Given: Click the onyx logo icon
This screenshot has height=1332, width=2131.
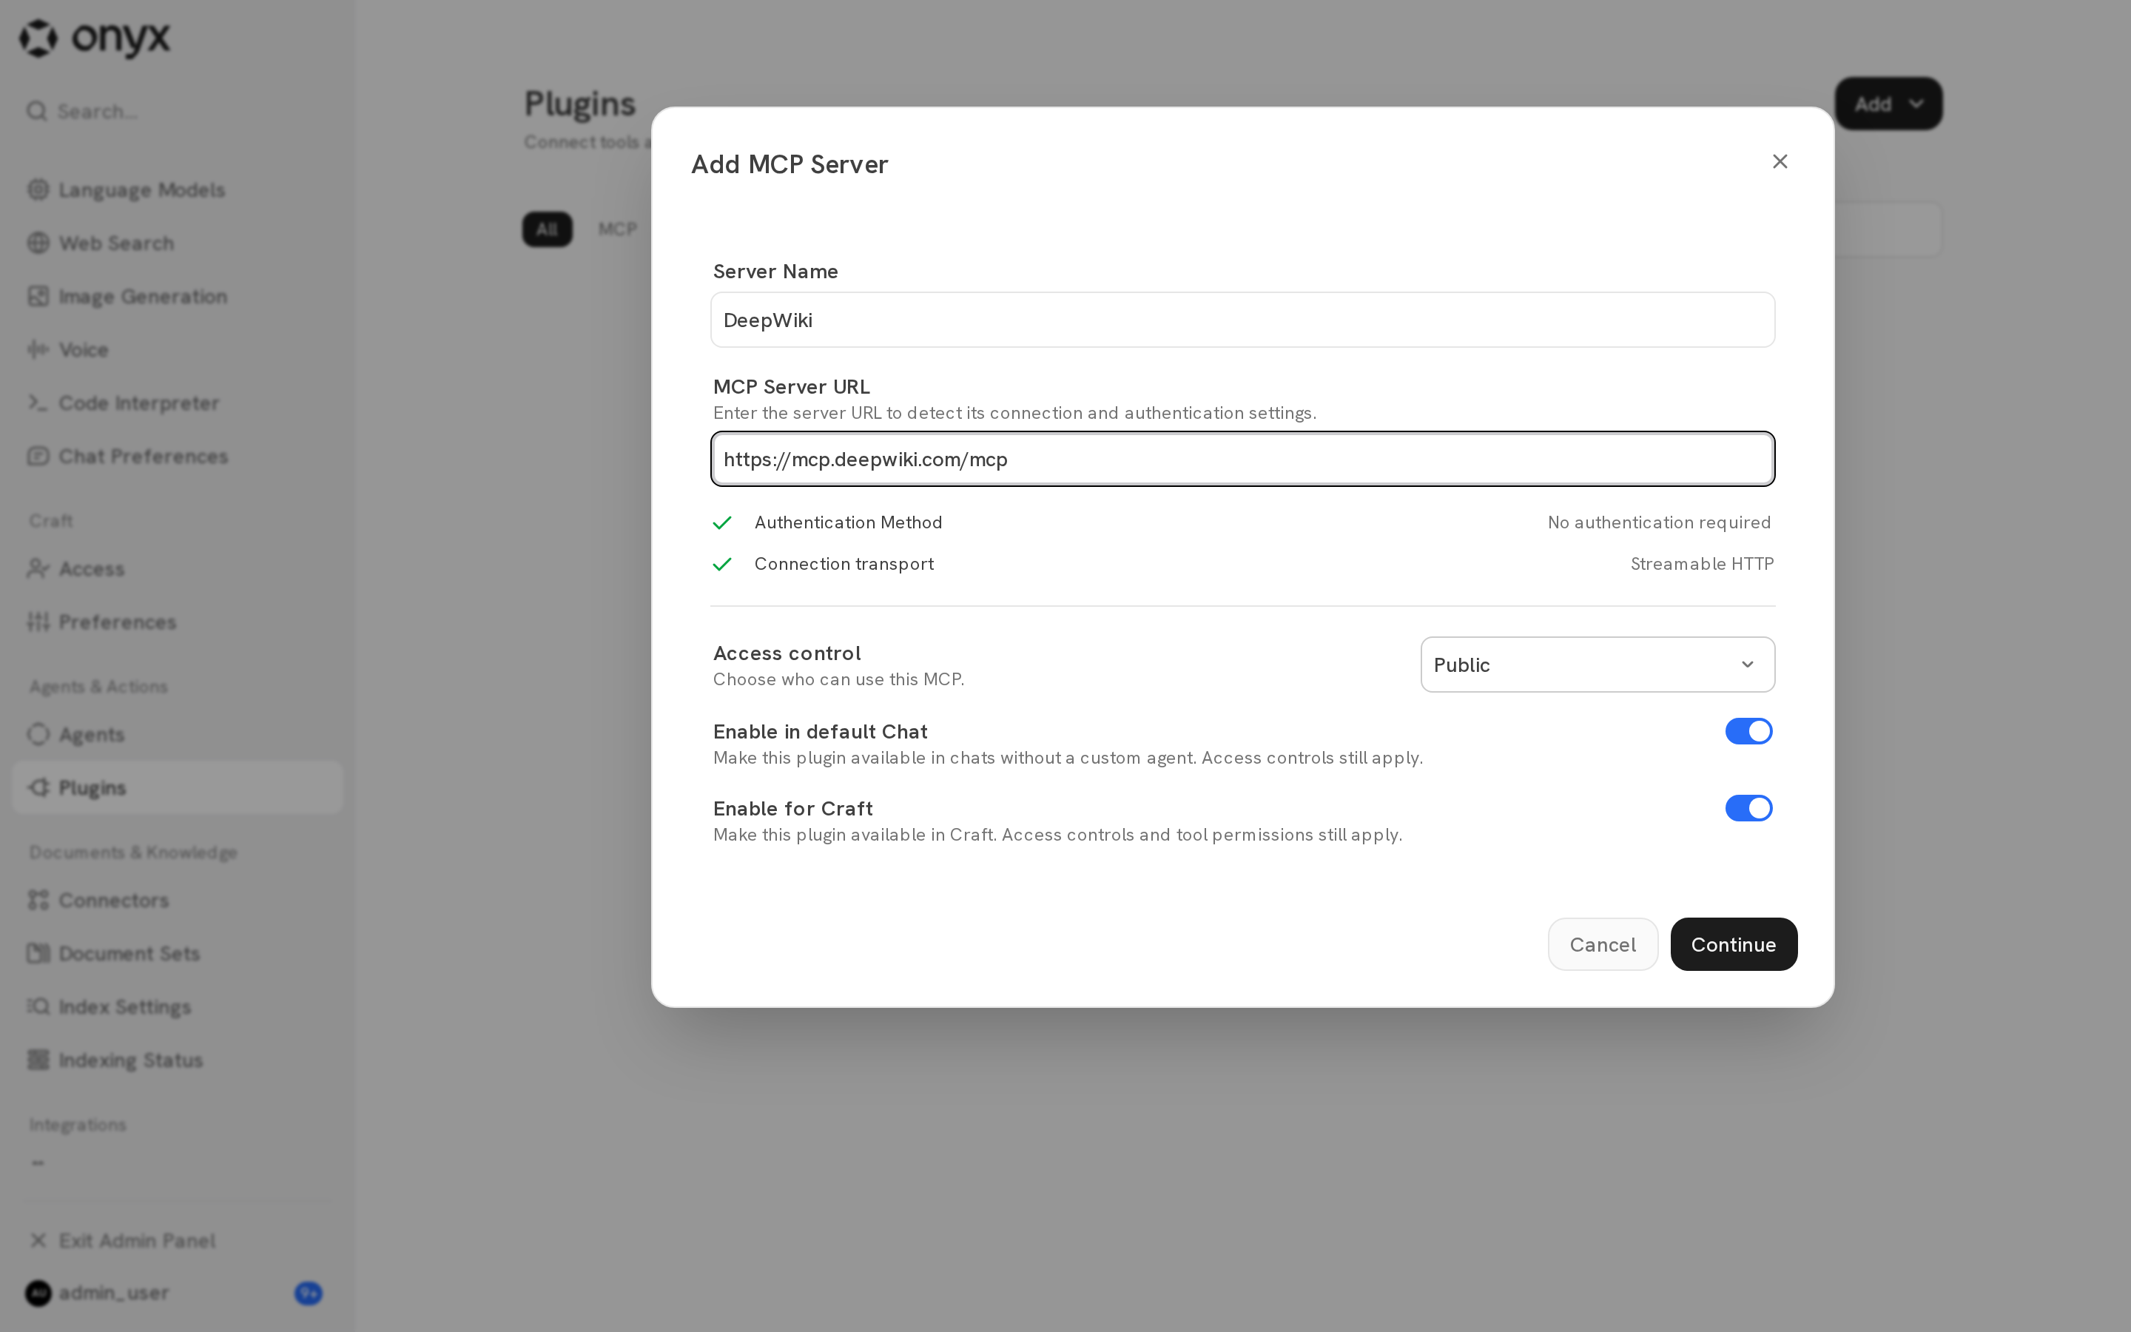Looking at the screenshot, I should click(x=38, y=38).
